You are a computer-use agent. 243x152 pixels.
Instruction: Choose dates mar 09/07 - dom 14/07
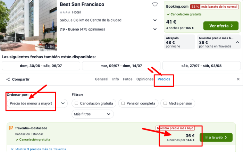point(121,66)
